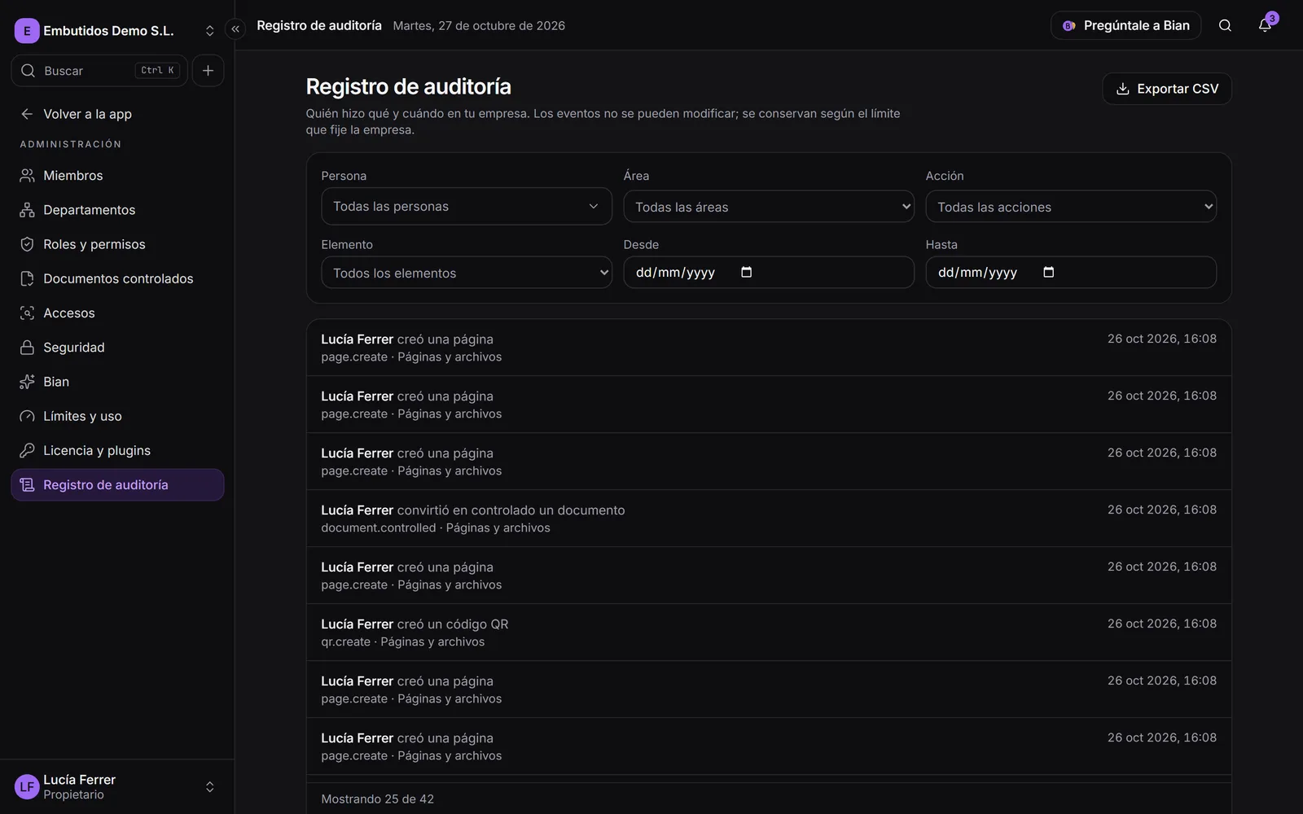Click the Límites y uso gauge icon
Viewport: 1303px width, 814px height.
pos(27,416)
